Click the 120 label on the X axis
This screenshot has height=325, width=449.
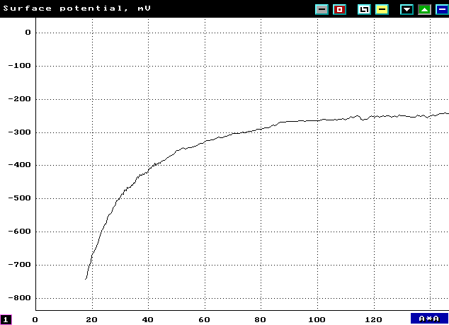tap(374, 319)
